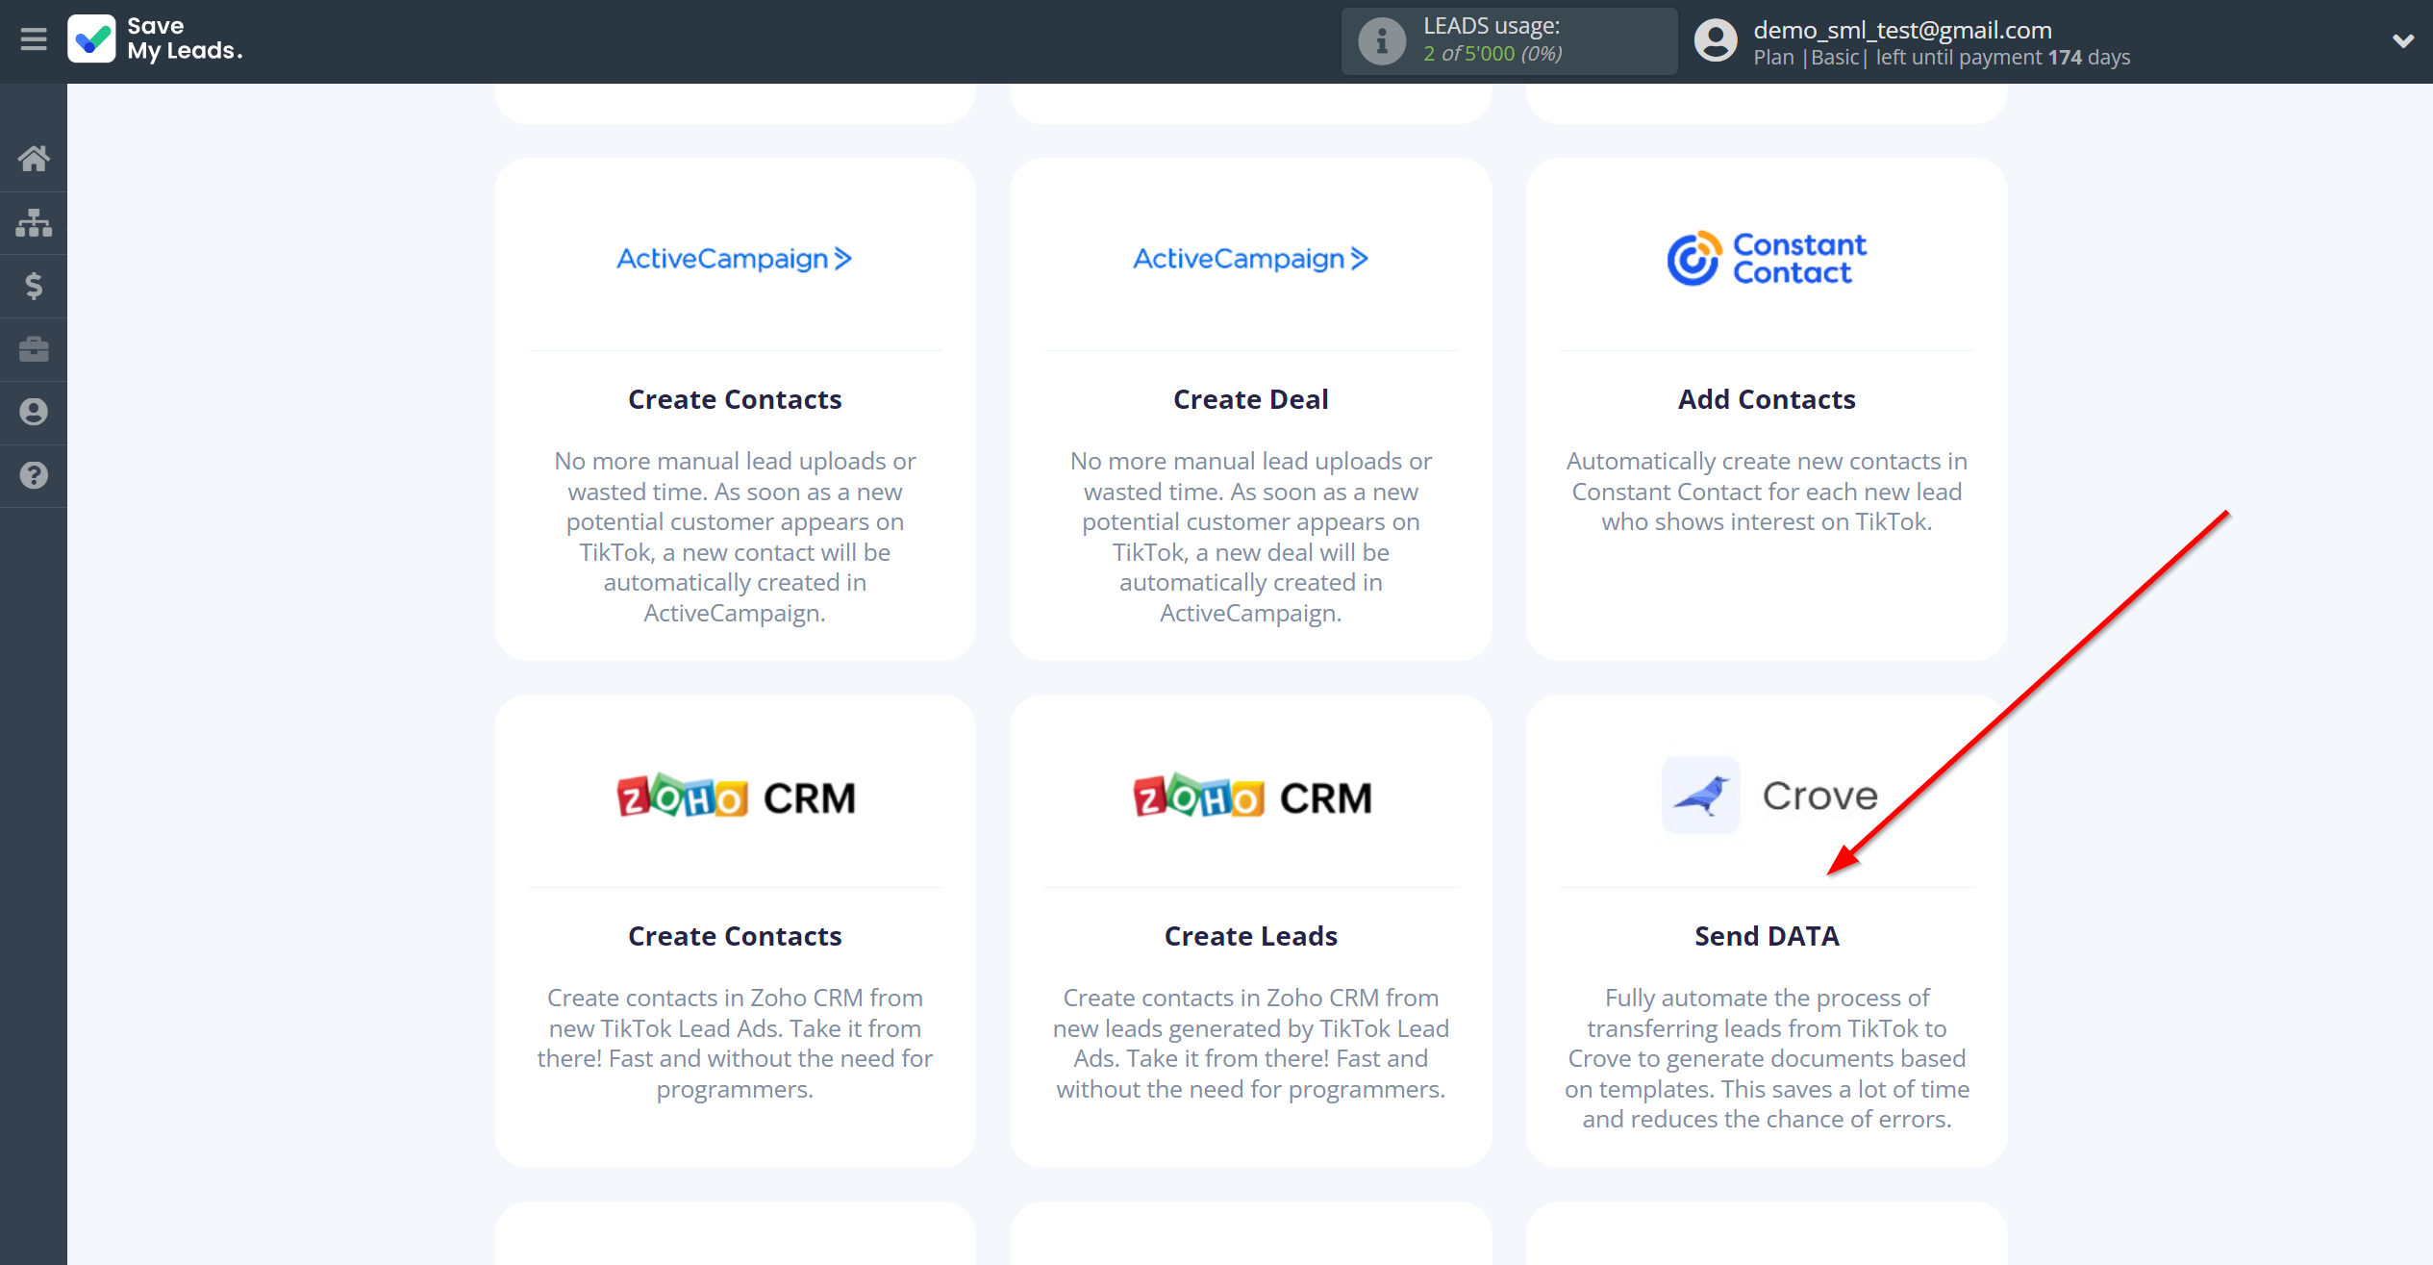Image resolution: width=2433 pixels, height=1265 pixels.
Task: Open the hamburger menu icon
Action: click(34, 39)
